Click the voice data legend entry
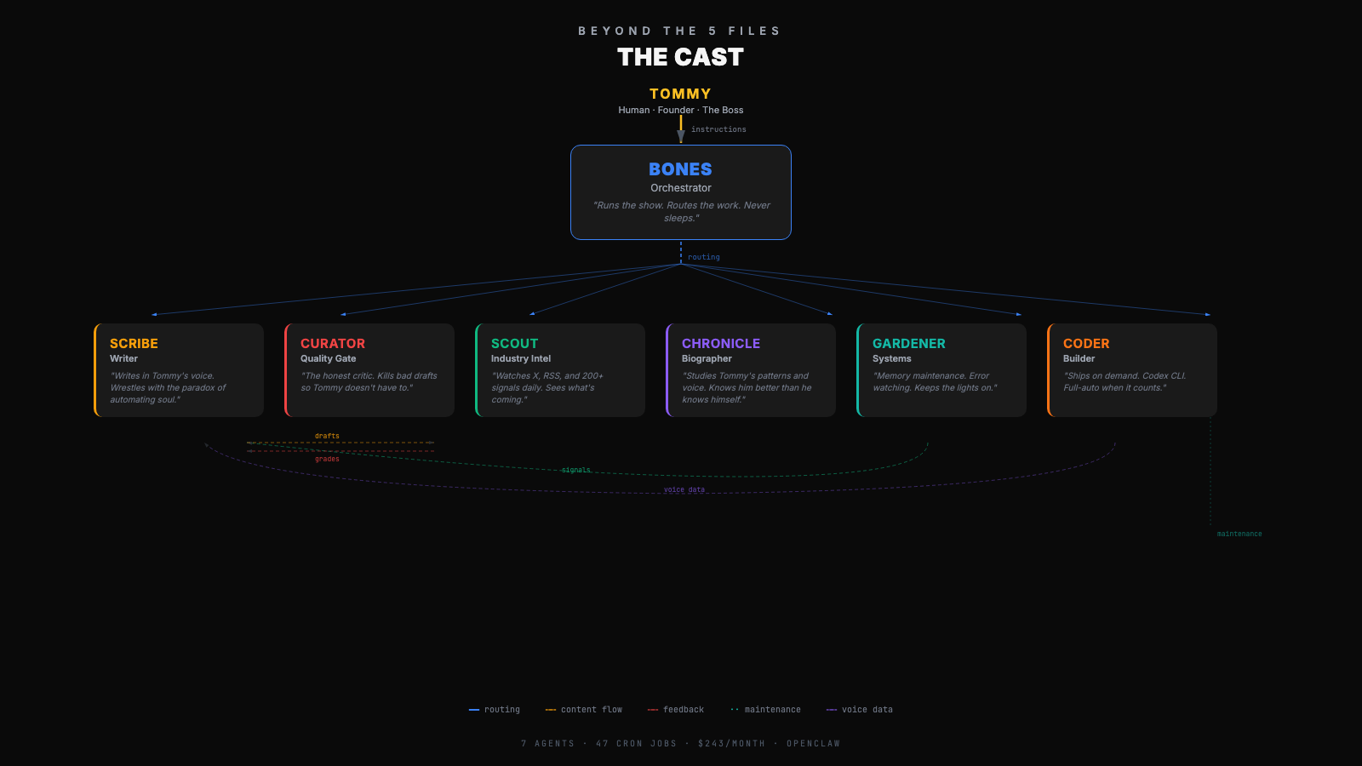 860,710
